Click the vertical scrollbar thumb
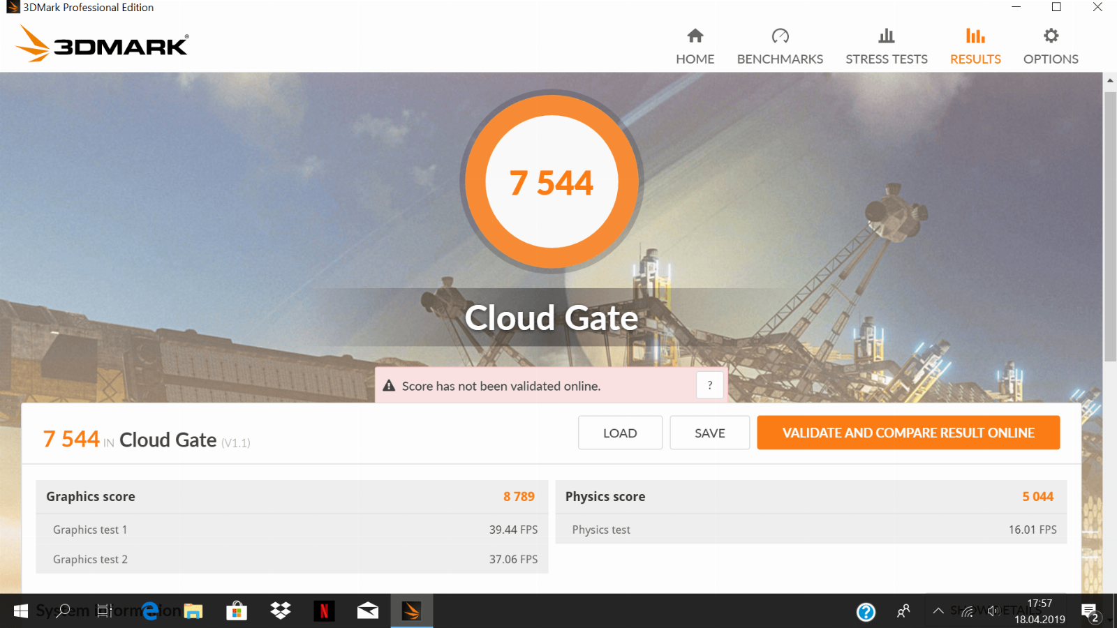The height and width of the screenshot is (628, 1117). point(1110,227)
